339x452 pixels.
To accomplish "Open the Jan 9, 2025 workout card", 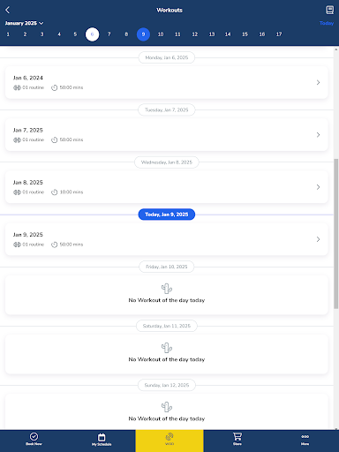I will pyautogui.click(x=167, y=239).
